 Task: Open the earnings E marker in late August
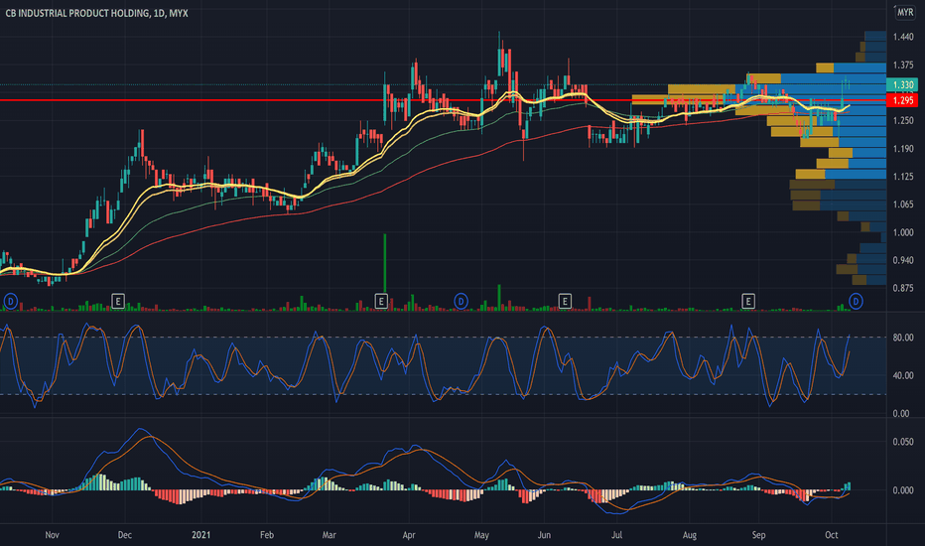coord(748,302)
